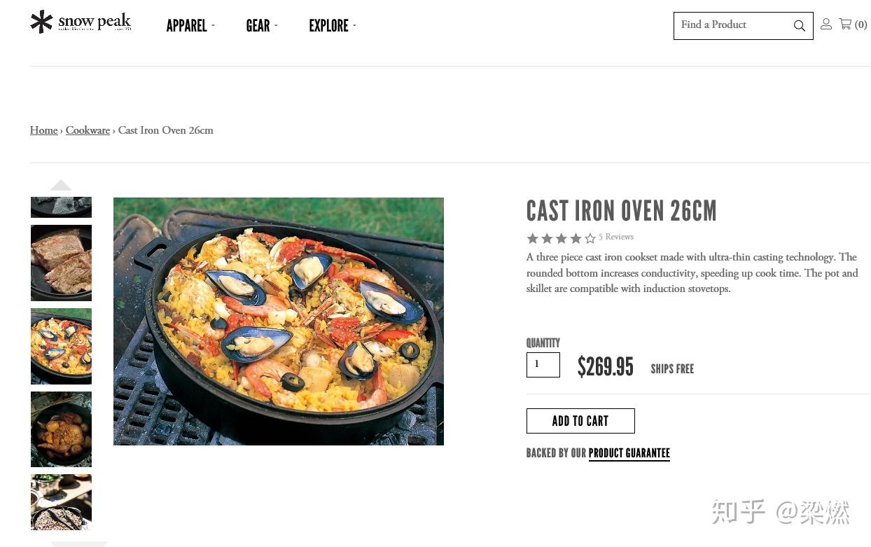Open the user account icon
Viewport: 871px width, 547px height.
click(x=826, y=25)
